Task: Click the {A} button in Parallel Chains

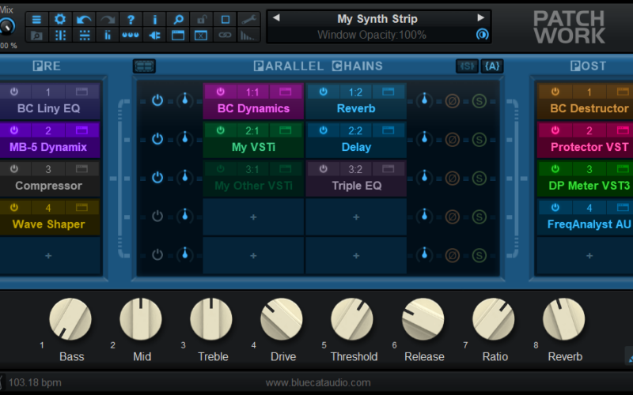Action: point(492,66)
